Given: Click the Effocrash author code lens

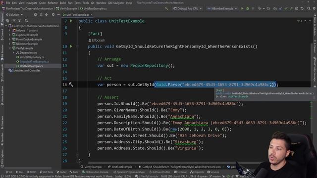Looking at the screenshot, I should coord(97,40).
